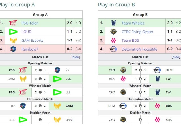Open info icon for PSG vs R7 opening match
Viewport: 181px width, 127px height.
click(x=40, y=70)
